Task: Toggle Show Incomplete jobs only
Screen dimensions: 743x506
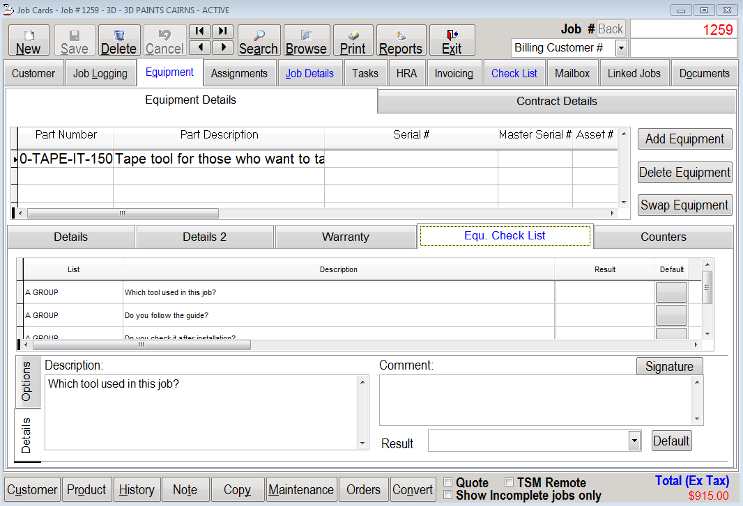Action: tap(448, 495)
